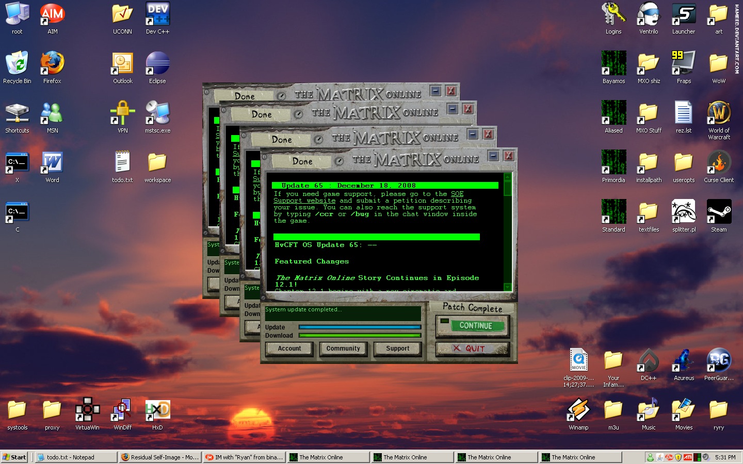Click the patch notes scrollbar down arrow
The height and width of the screenshot is (464, 743).
pos(507,287)
